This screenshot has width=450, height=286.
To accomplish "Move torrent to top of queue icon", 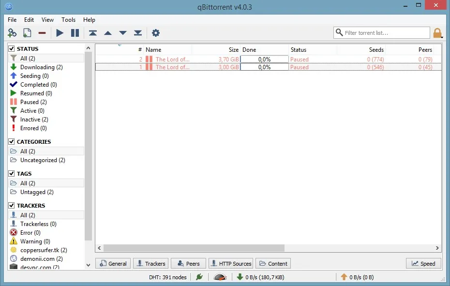I will click(x=93, y=33).
